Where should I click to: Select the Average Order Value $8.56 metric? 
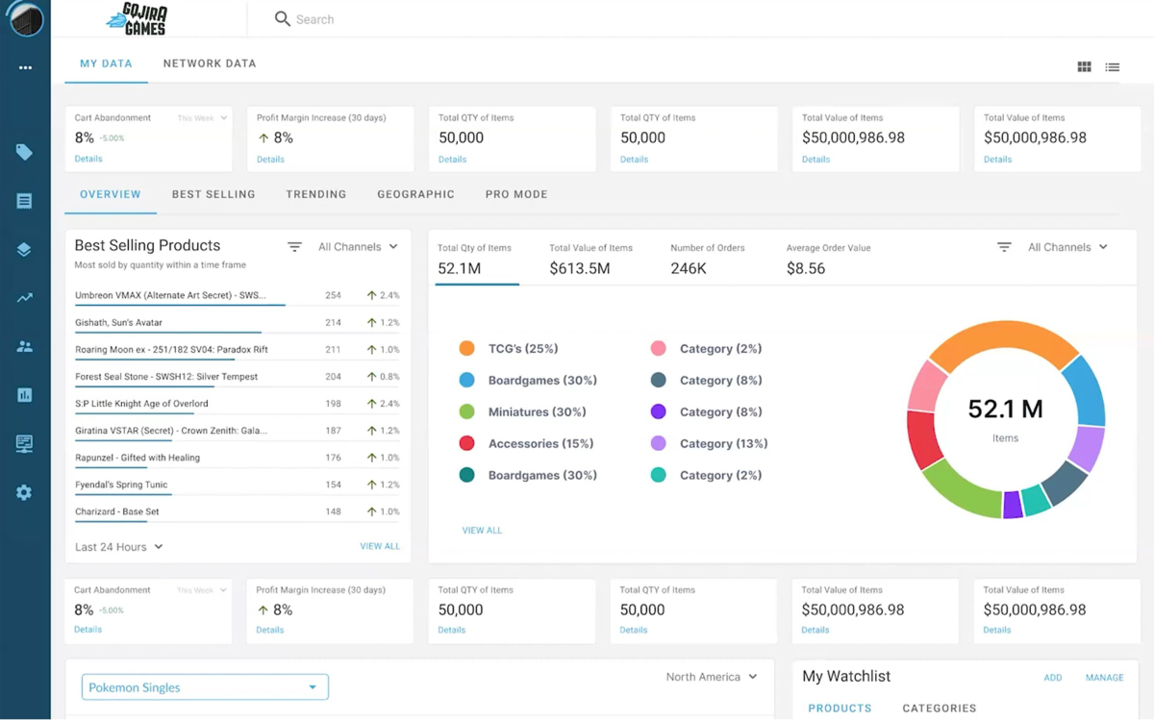pos(828,260)
